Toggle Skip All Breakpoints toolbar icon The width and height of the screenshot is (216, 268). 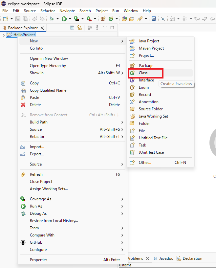pyautogui.click(x=163, y=19)
